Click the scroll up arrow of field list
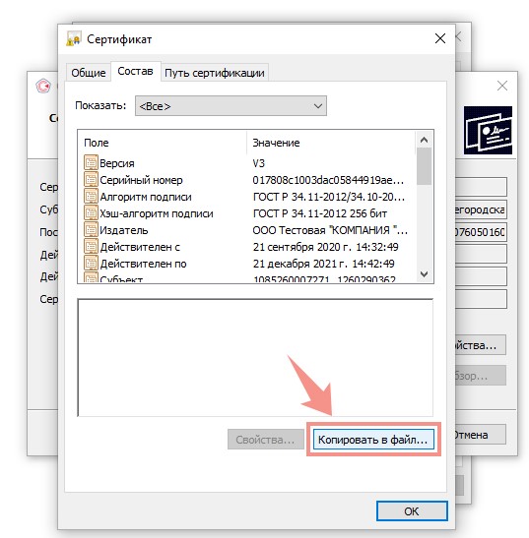529x538 pixels. click(425, 140)
